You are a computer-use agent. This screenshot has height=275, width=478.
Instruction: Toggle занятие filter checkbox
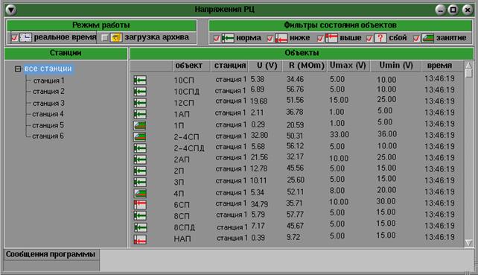click(x=417, y=39)
